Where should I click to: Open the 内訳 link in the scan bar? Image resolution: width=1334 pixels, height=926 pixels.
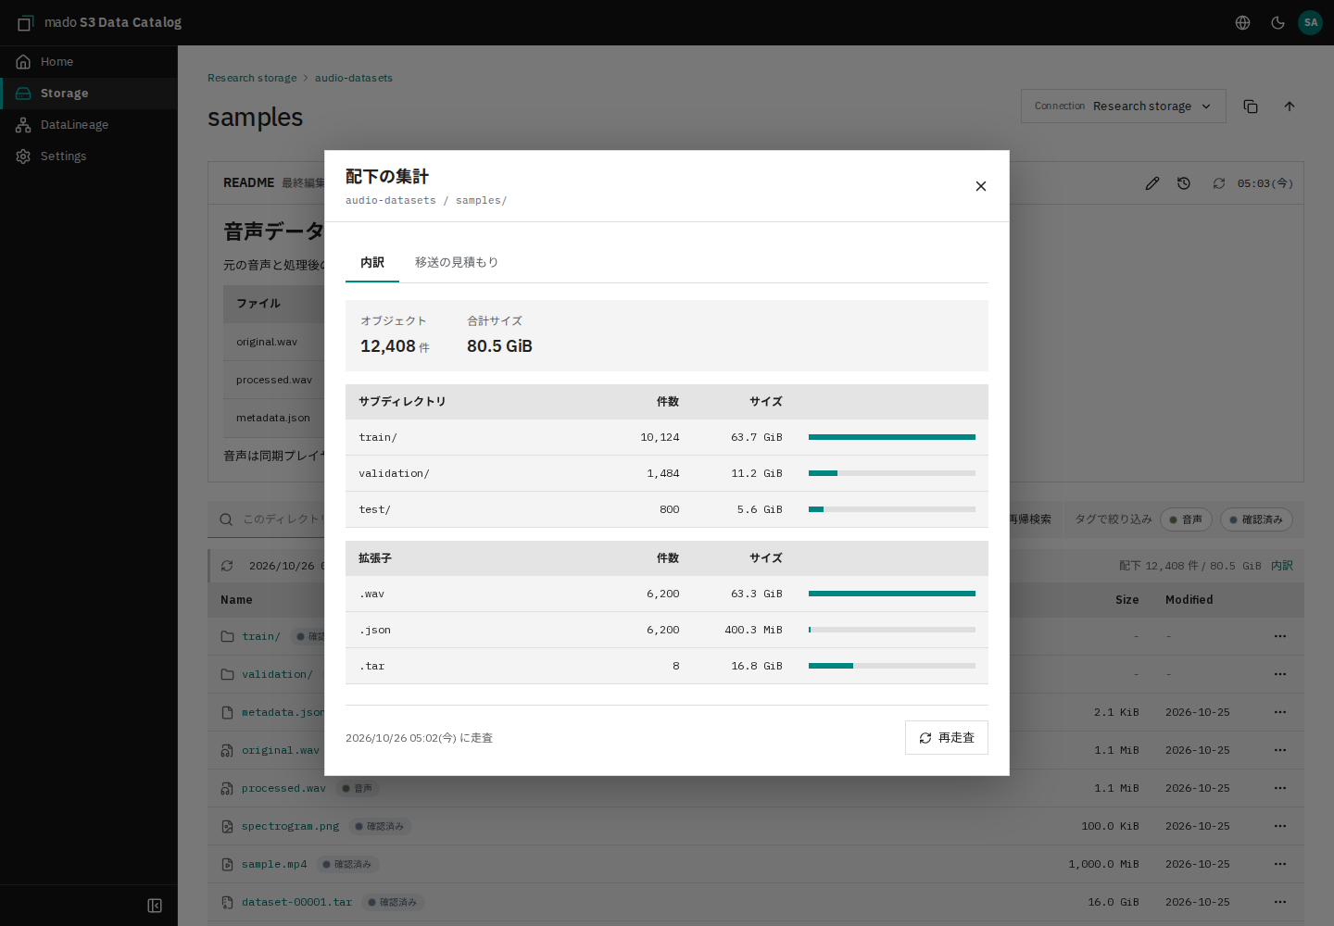(x=1282, y=566)
